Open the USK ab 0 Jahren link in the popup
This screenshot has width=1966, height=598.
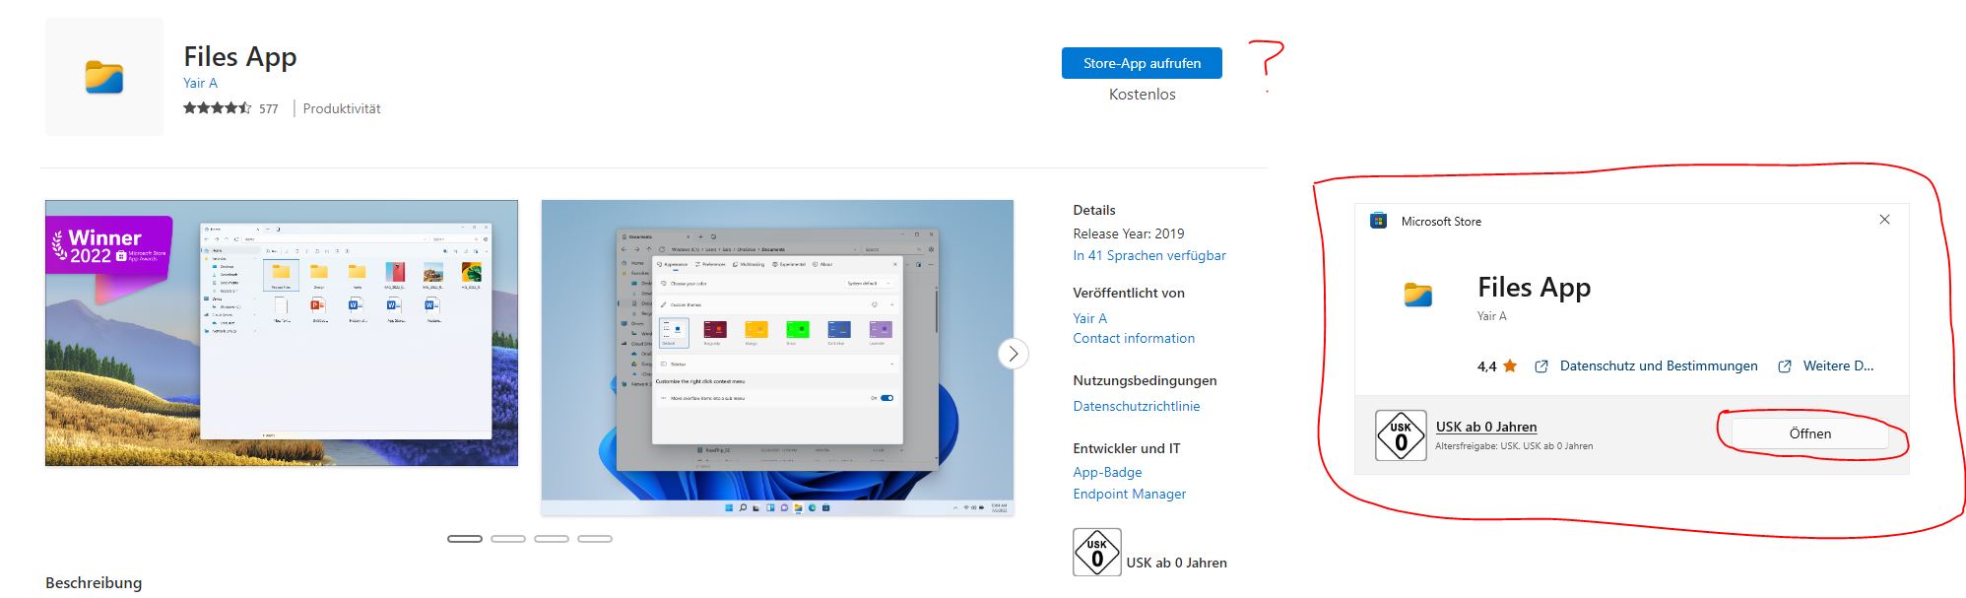point(1486,427)
